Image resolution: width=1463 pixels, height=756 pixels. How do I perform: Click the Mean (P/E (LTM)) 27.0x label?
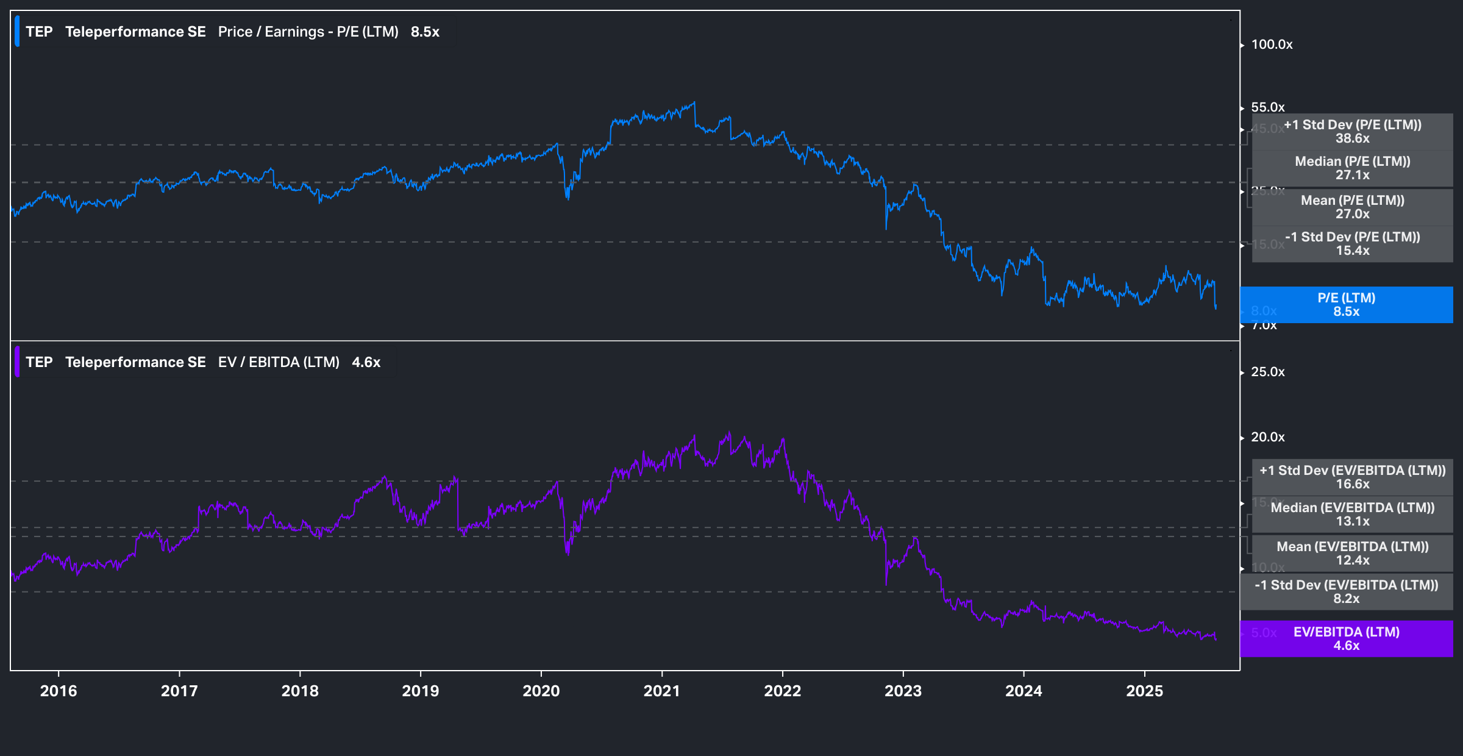click(1352, 207)
